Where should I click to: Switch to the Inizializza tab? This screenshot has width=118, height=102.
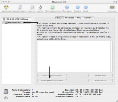coord(70,18)
